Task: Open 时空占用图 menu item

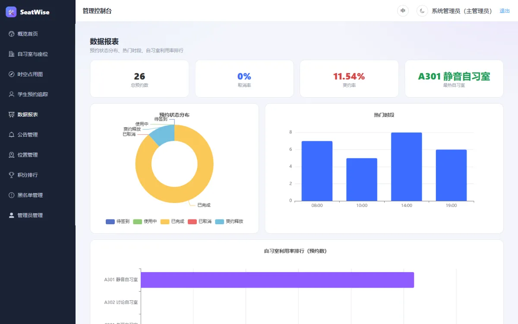Action: click(38, 74)
